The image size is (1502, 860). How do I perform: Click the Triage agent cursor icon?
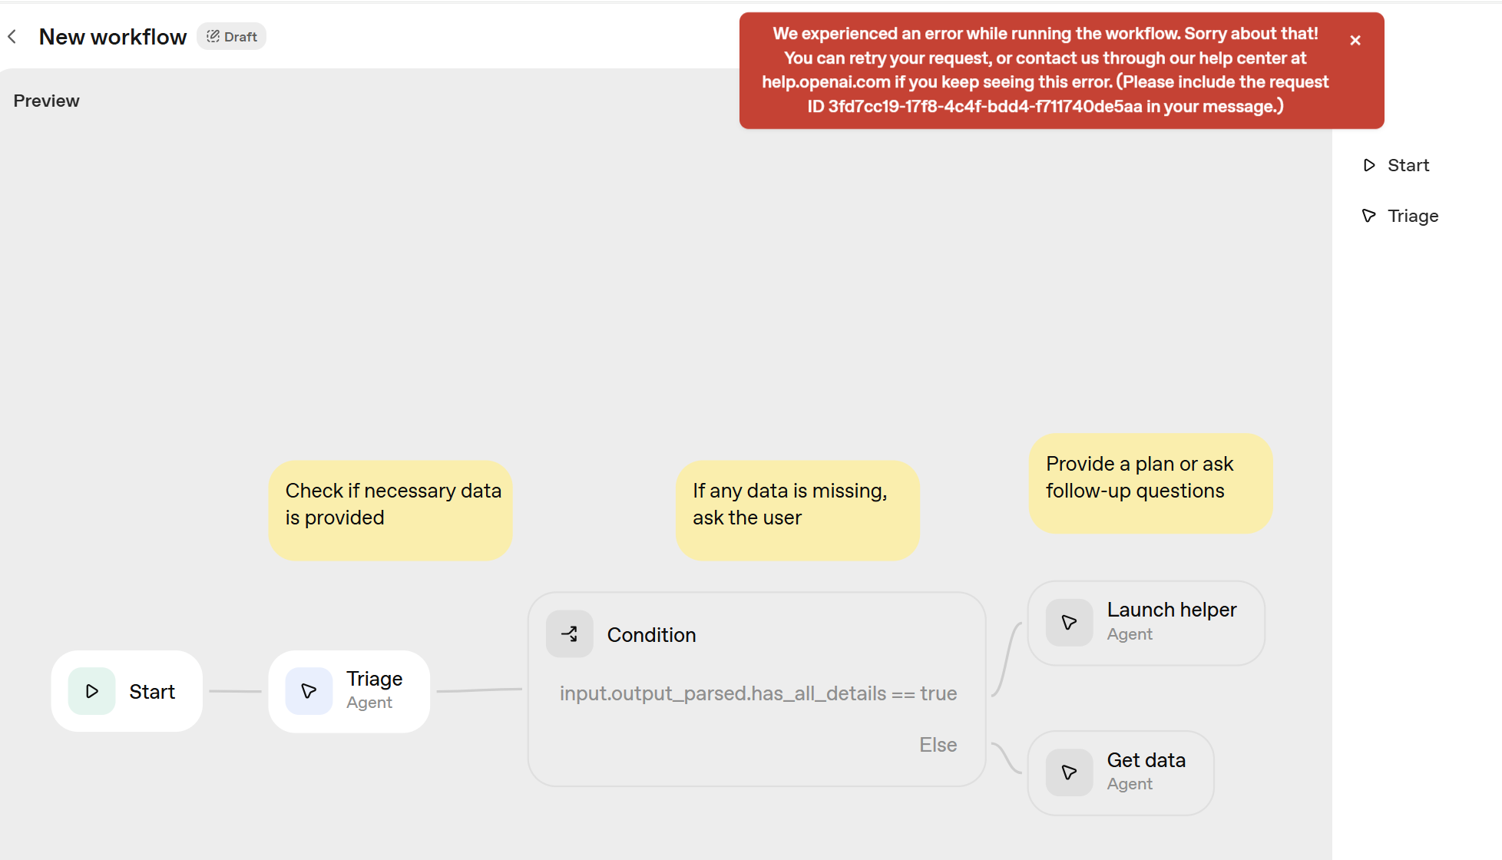point(309,691)
